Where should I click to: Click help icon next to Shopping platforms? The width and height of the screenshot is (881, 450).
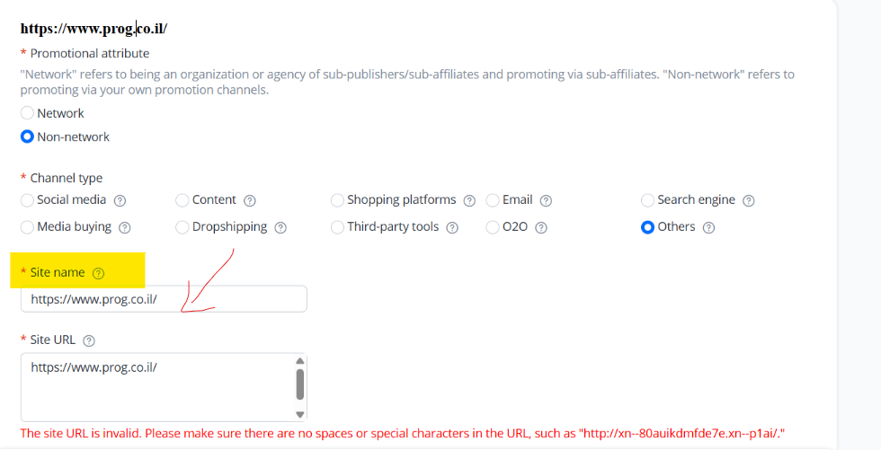click(x=469, y=201)
